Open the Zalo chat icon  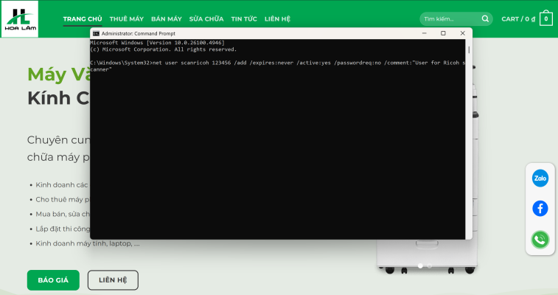[540, 178]
